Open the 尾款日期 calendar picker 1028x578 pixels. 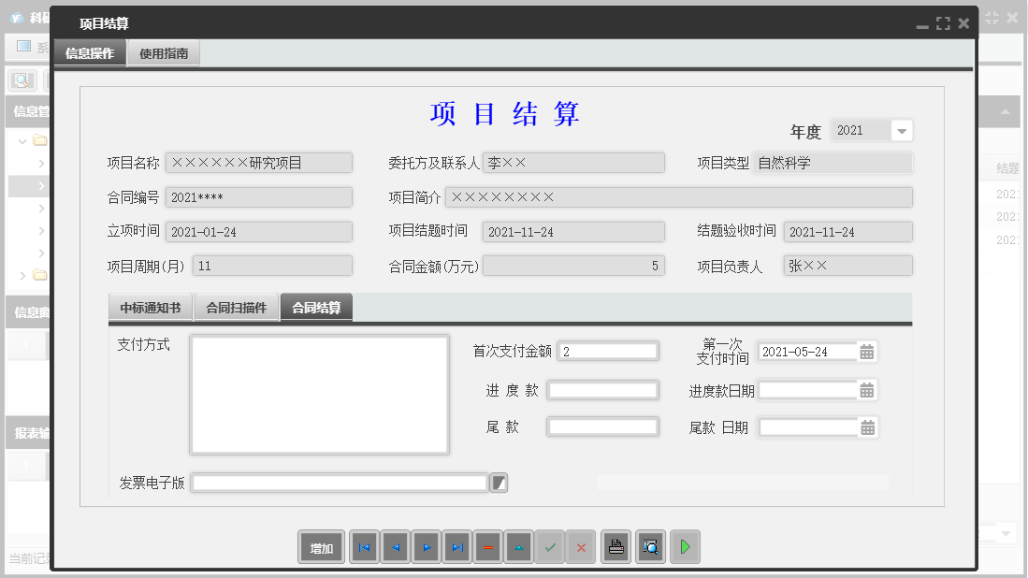(867, 426)
